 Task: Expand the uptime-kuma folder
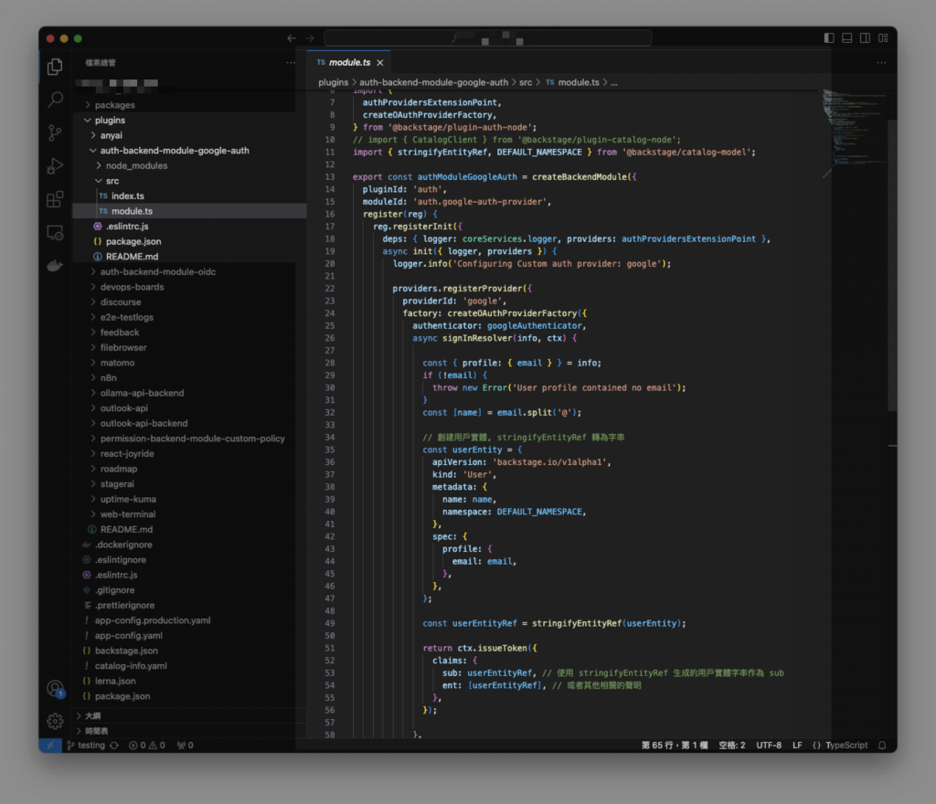click(190, 499)
